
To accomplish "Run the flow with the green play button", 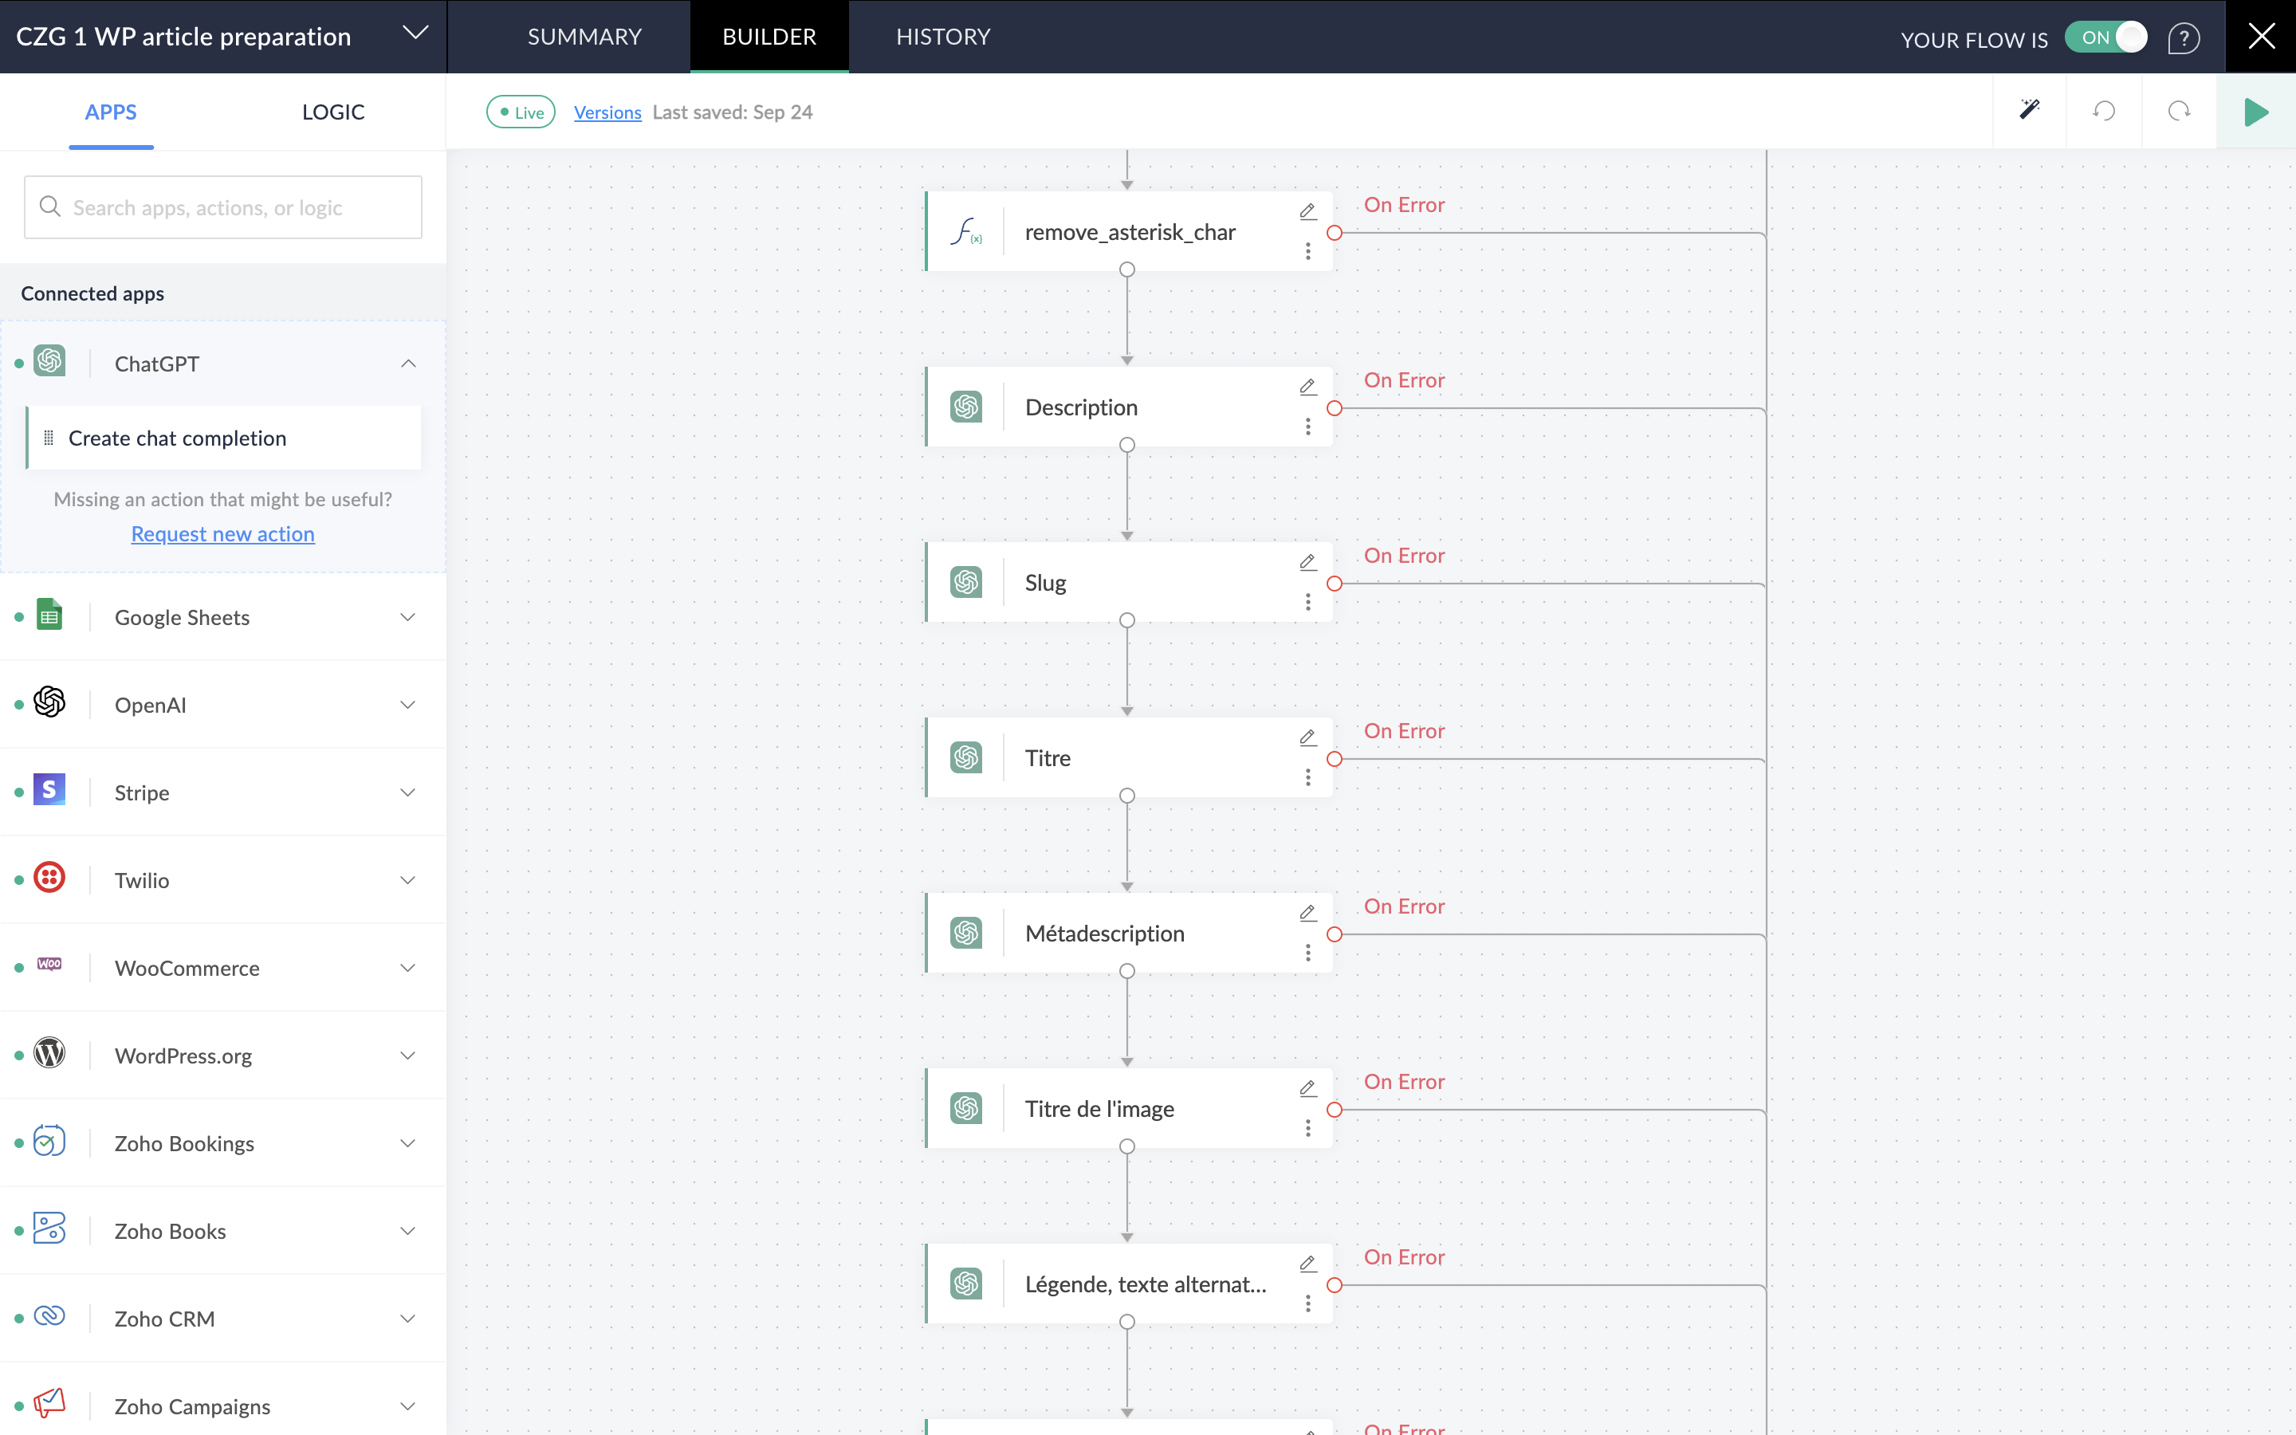I will pyautogui.click(x=2255, y=112).
